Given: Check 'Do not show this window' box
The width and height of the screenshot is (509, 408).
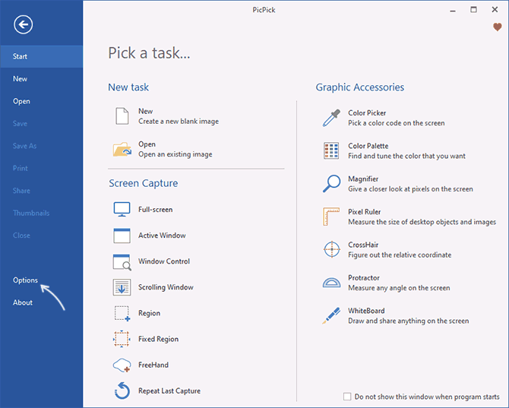Looking at the screenshot, I should pyautogui.click(x=347, y=397).
